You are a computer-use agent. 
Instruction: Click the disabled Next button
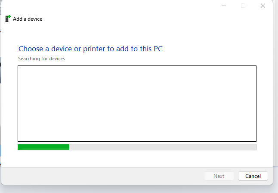219,176
